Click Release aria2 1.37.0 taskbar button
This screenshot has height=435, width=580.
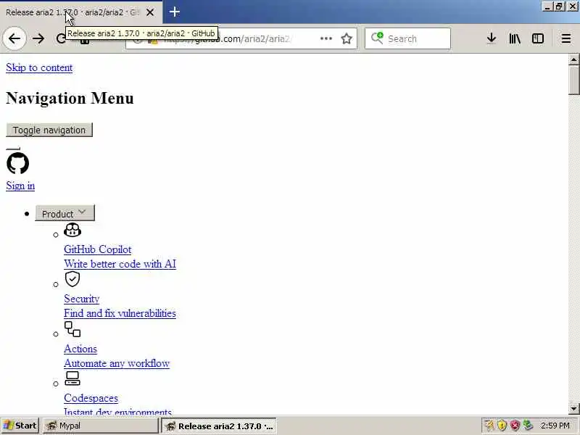pyautogui.click(x=219, y=426)
